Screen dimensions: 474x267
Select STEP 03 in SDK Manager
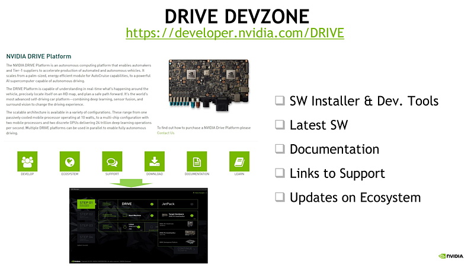point(86,227)
